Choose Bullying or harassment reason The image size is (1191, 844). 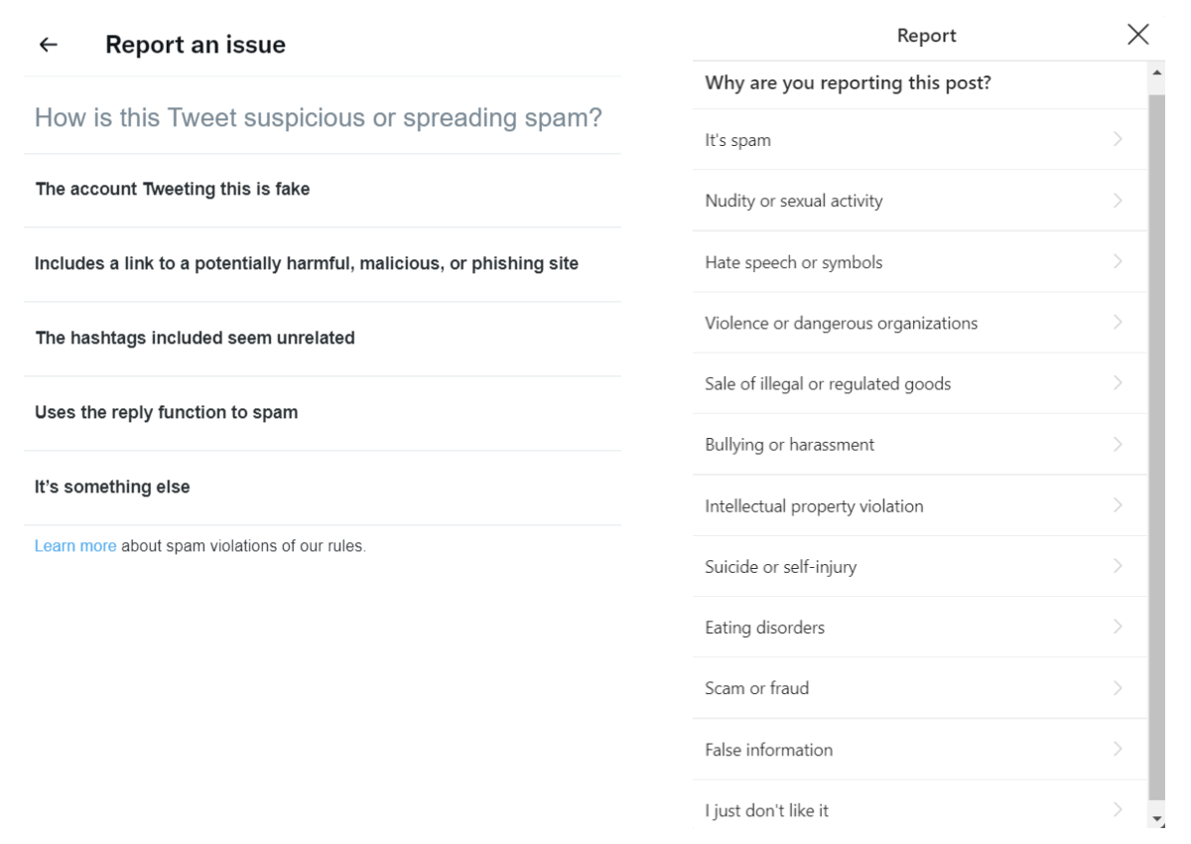pyautogui.click(x=789, y=445)
